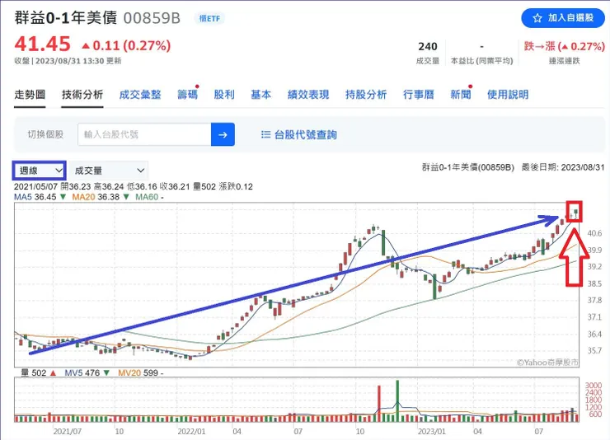Screen dimensions: 610x440
Task: Click the blue arrow search button
Action: pyautogui.click(x=223, y=134)
